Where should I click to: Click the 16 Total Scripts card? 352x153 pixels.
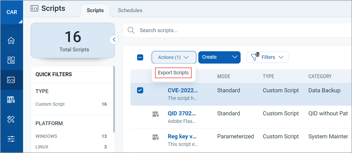(x=73, y=40)
